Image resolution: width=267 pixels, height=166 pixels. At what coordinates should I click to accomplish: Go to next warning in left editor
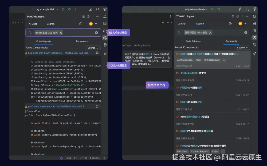[22, 22]
